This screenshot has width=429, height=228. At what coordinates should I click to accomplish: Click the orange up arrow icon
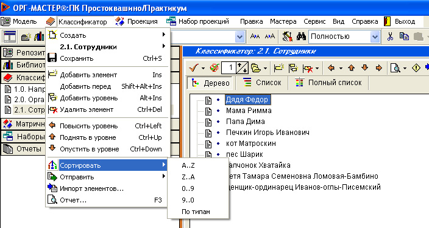[x=351, y=67]
